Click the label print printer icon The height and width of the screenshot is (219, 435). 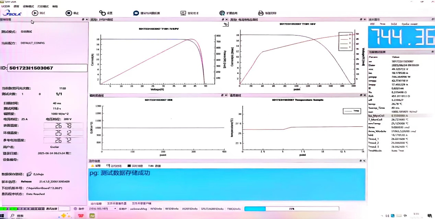(x=261, y=13)
